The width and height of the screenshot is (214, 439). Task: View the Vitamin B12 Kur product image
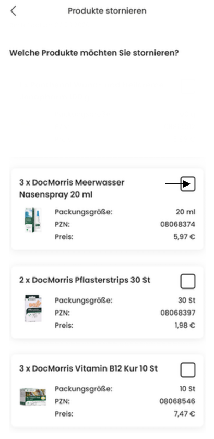point(33,397)
